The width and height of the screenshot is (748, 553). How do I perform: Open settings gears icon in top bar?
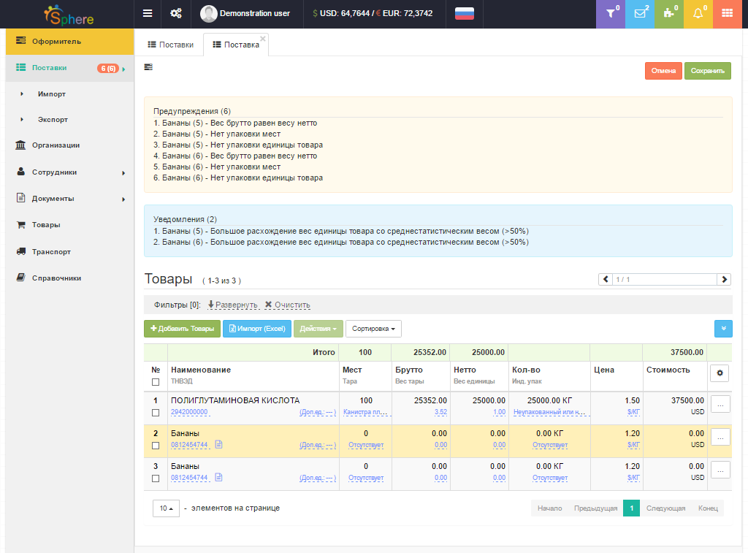coord(175,13)
